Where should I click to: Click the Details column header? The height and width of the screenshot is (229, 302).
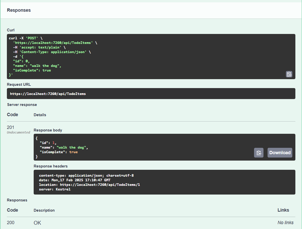[40, 115]
